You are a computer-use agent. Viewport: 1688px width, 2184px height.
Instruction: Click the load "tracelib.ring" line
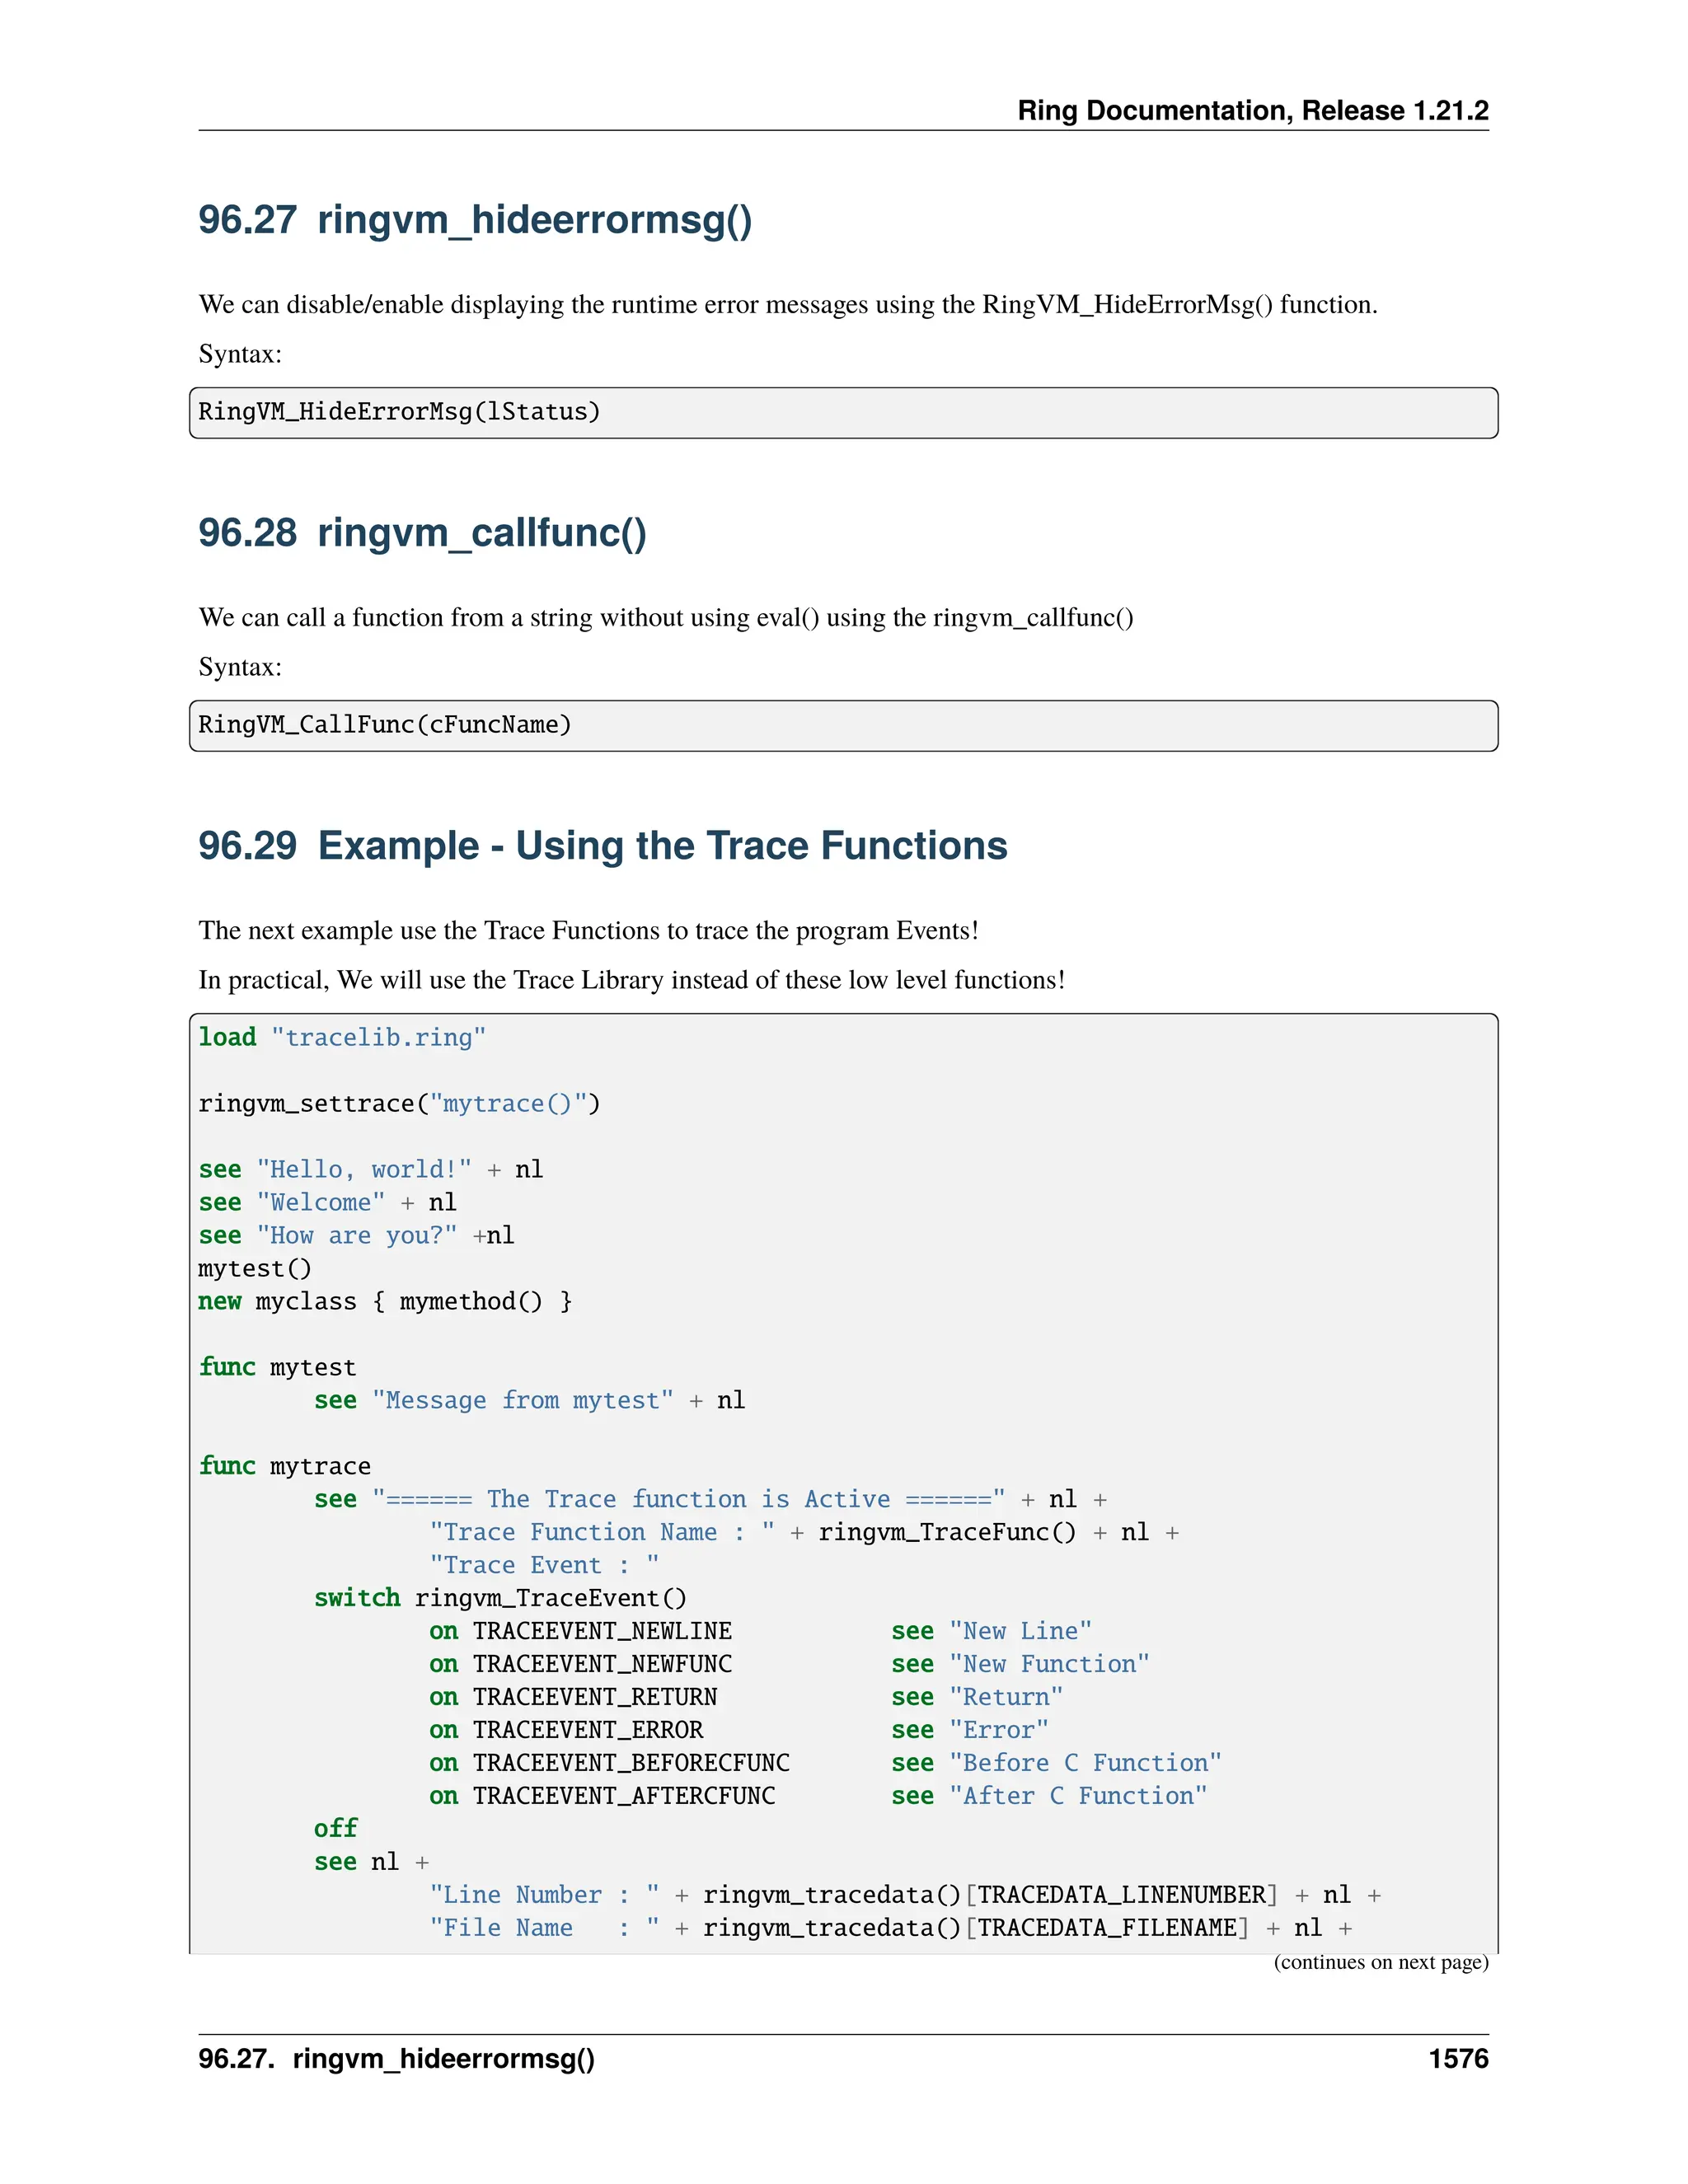[342, 1038]
